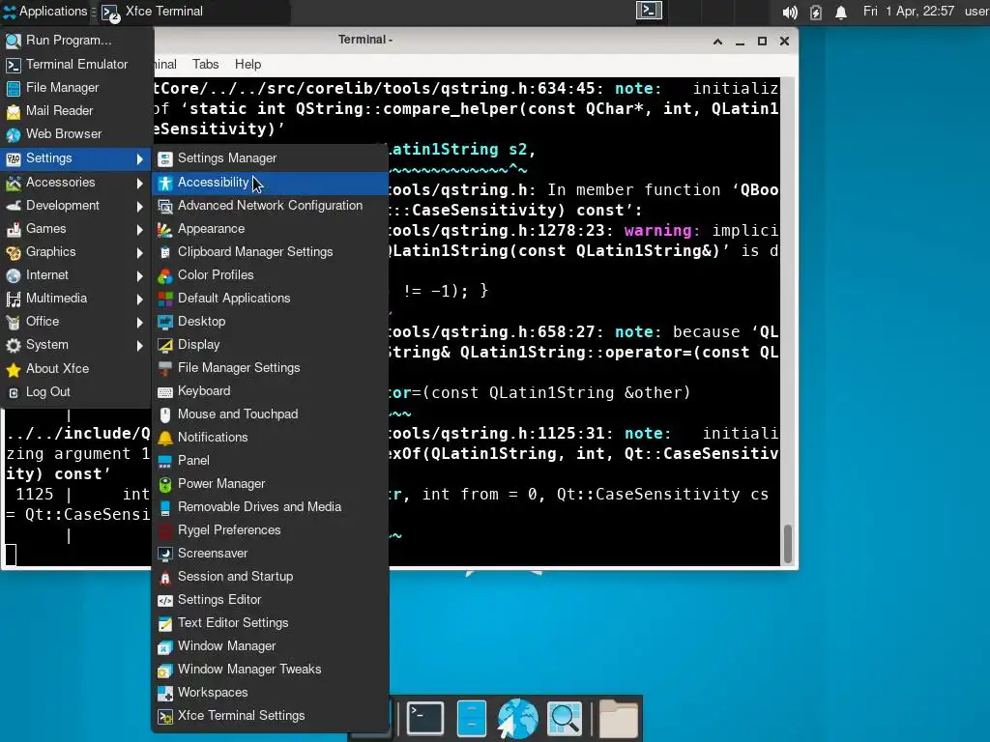Open Mouse and Touchpad icon

pyautogui.click(x=164, y=415)
